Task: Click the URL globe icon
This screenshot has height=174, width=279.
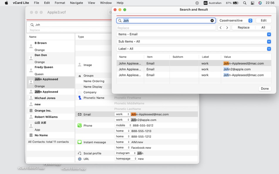Action: [x=80, y=159]
